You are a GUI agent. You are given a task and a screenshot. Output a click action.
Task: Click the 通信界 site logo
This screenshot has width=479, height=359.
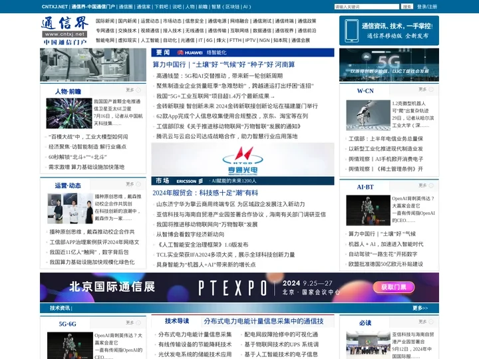point(65,31)
